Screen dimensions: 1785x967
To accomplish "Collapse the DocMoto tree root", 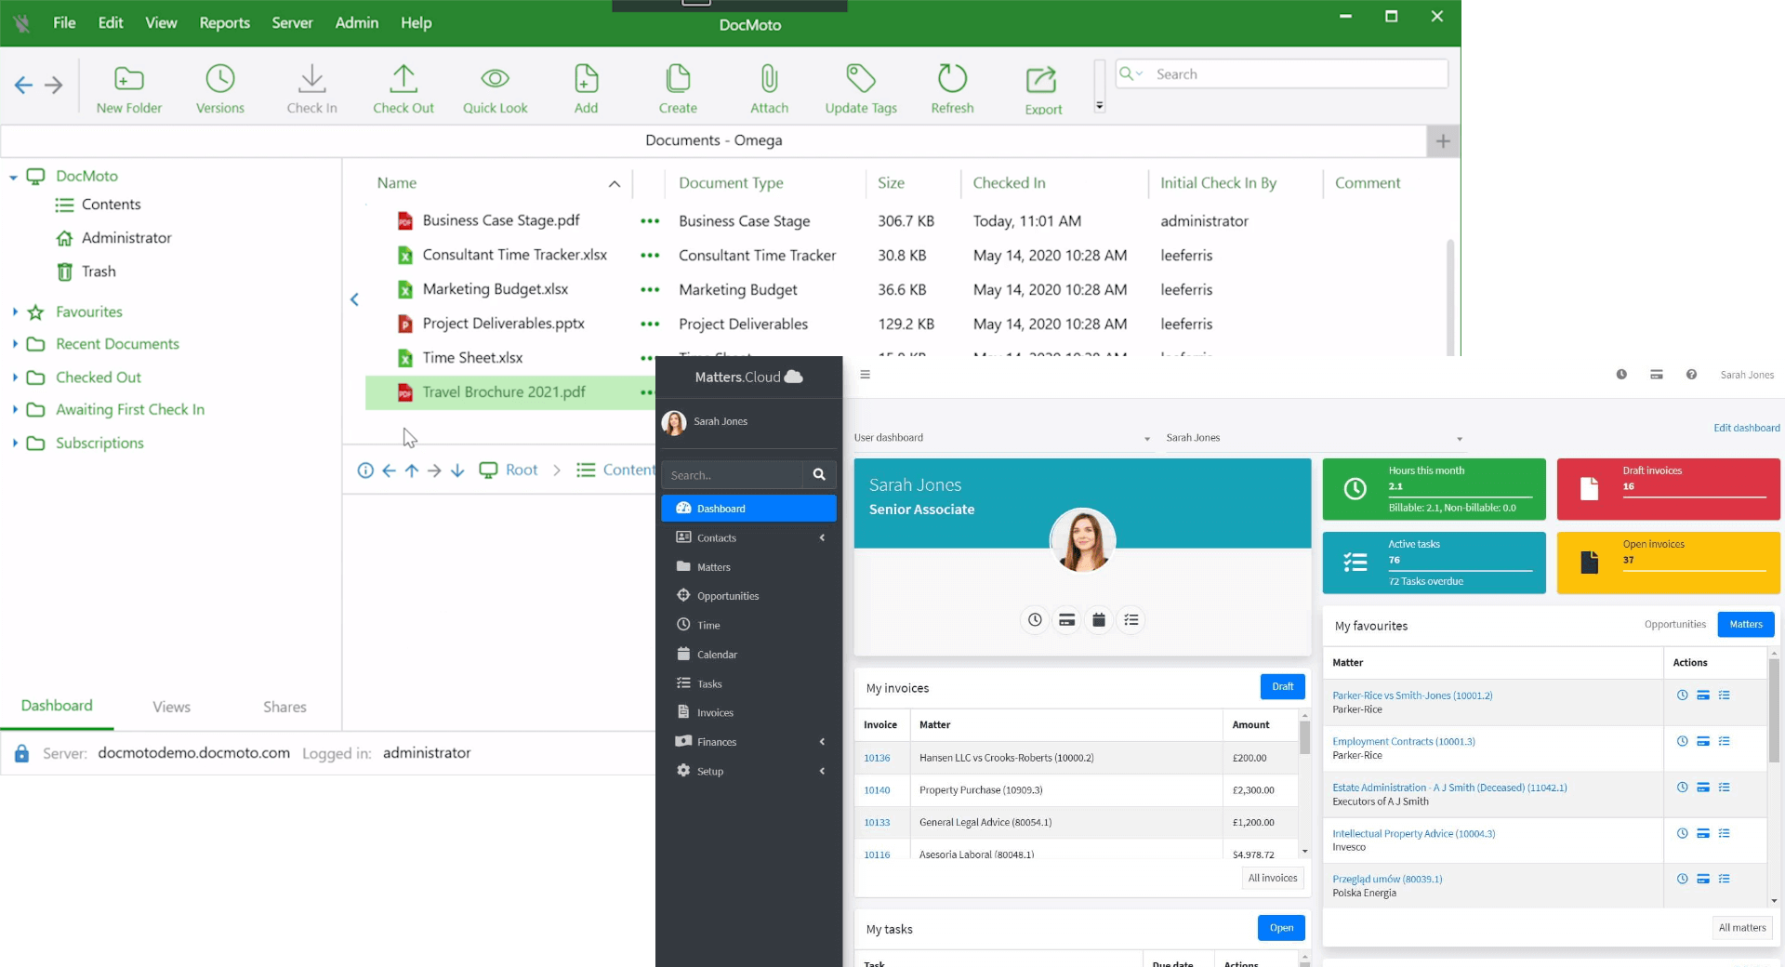I will (14, 177).
